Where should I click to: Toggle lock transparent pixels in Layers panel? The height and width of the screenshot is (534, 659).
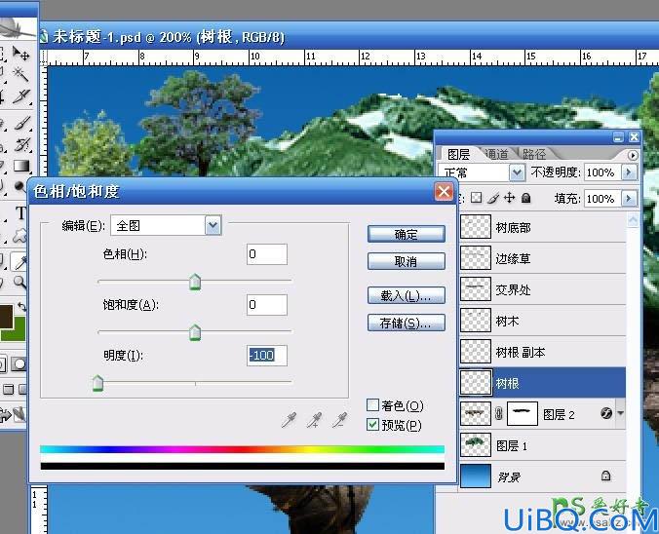[x=476, y=198]
